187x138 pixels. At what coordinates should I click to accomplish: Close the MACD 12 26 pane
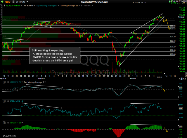[x=4, y=82]
